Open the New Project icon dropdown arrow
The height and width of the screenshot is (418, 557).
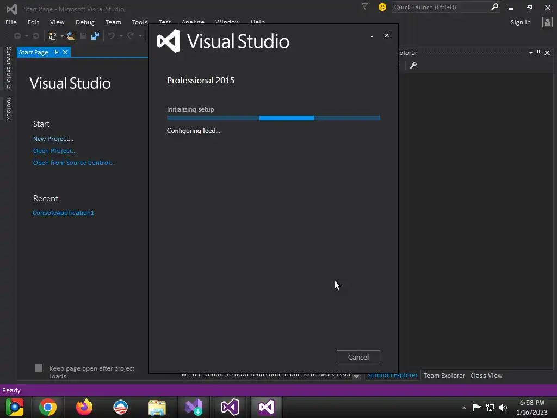(x=62, y=36)
